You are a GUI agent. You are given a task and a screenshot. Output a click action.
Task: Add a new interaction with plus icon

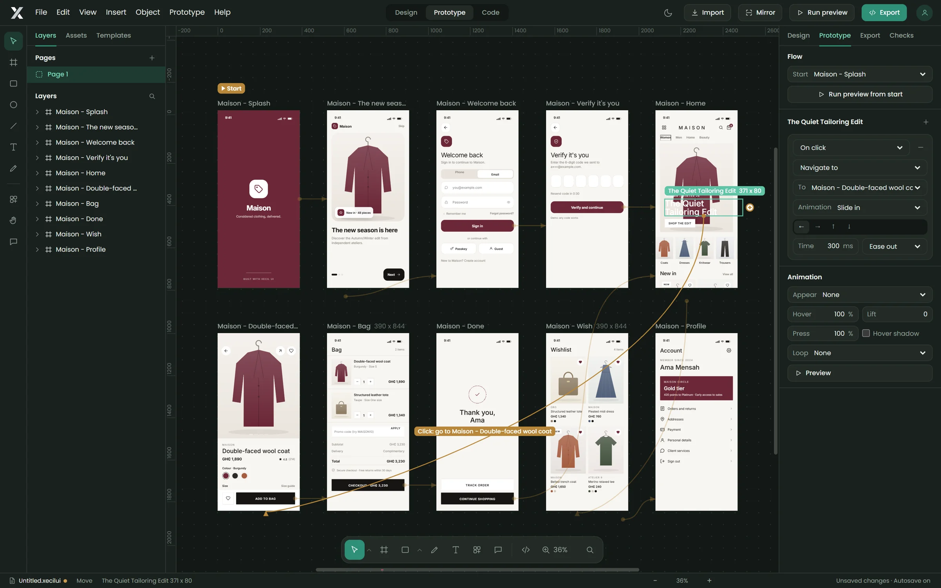click(x=926, y=122)
